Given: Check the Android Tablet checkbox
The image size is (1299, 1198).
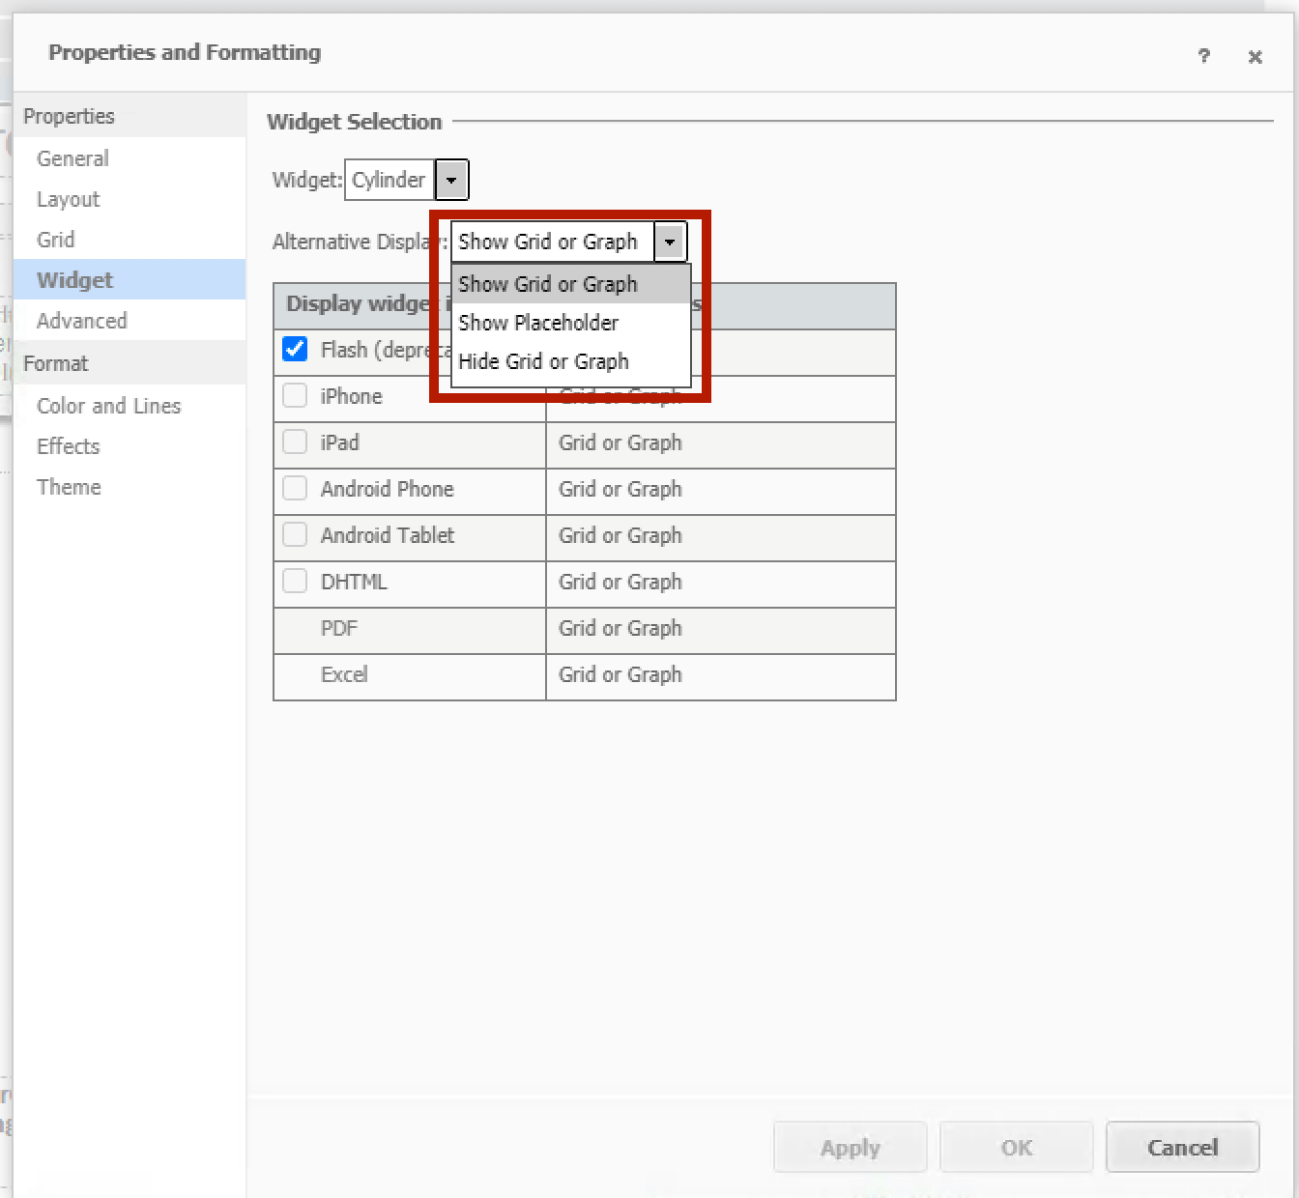Looking at the screenshot, I should (295, 534).
